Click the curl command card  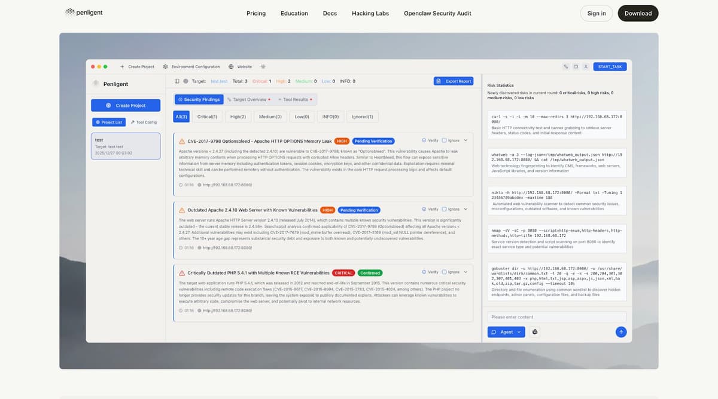[557, 123]
